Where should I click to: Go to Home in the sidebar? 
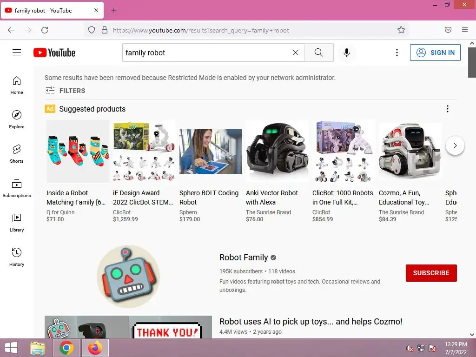(17, 86)
